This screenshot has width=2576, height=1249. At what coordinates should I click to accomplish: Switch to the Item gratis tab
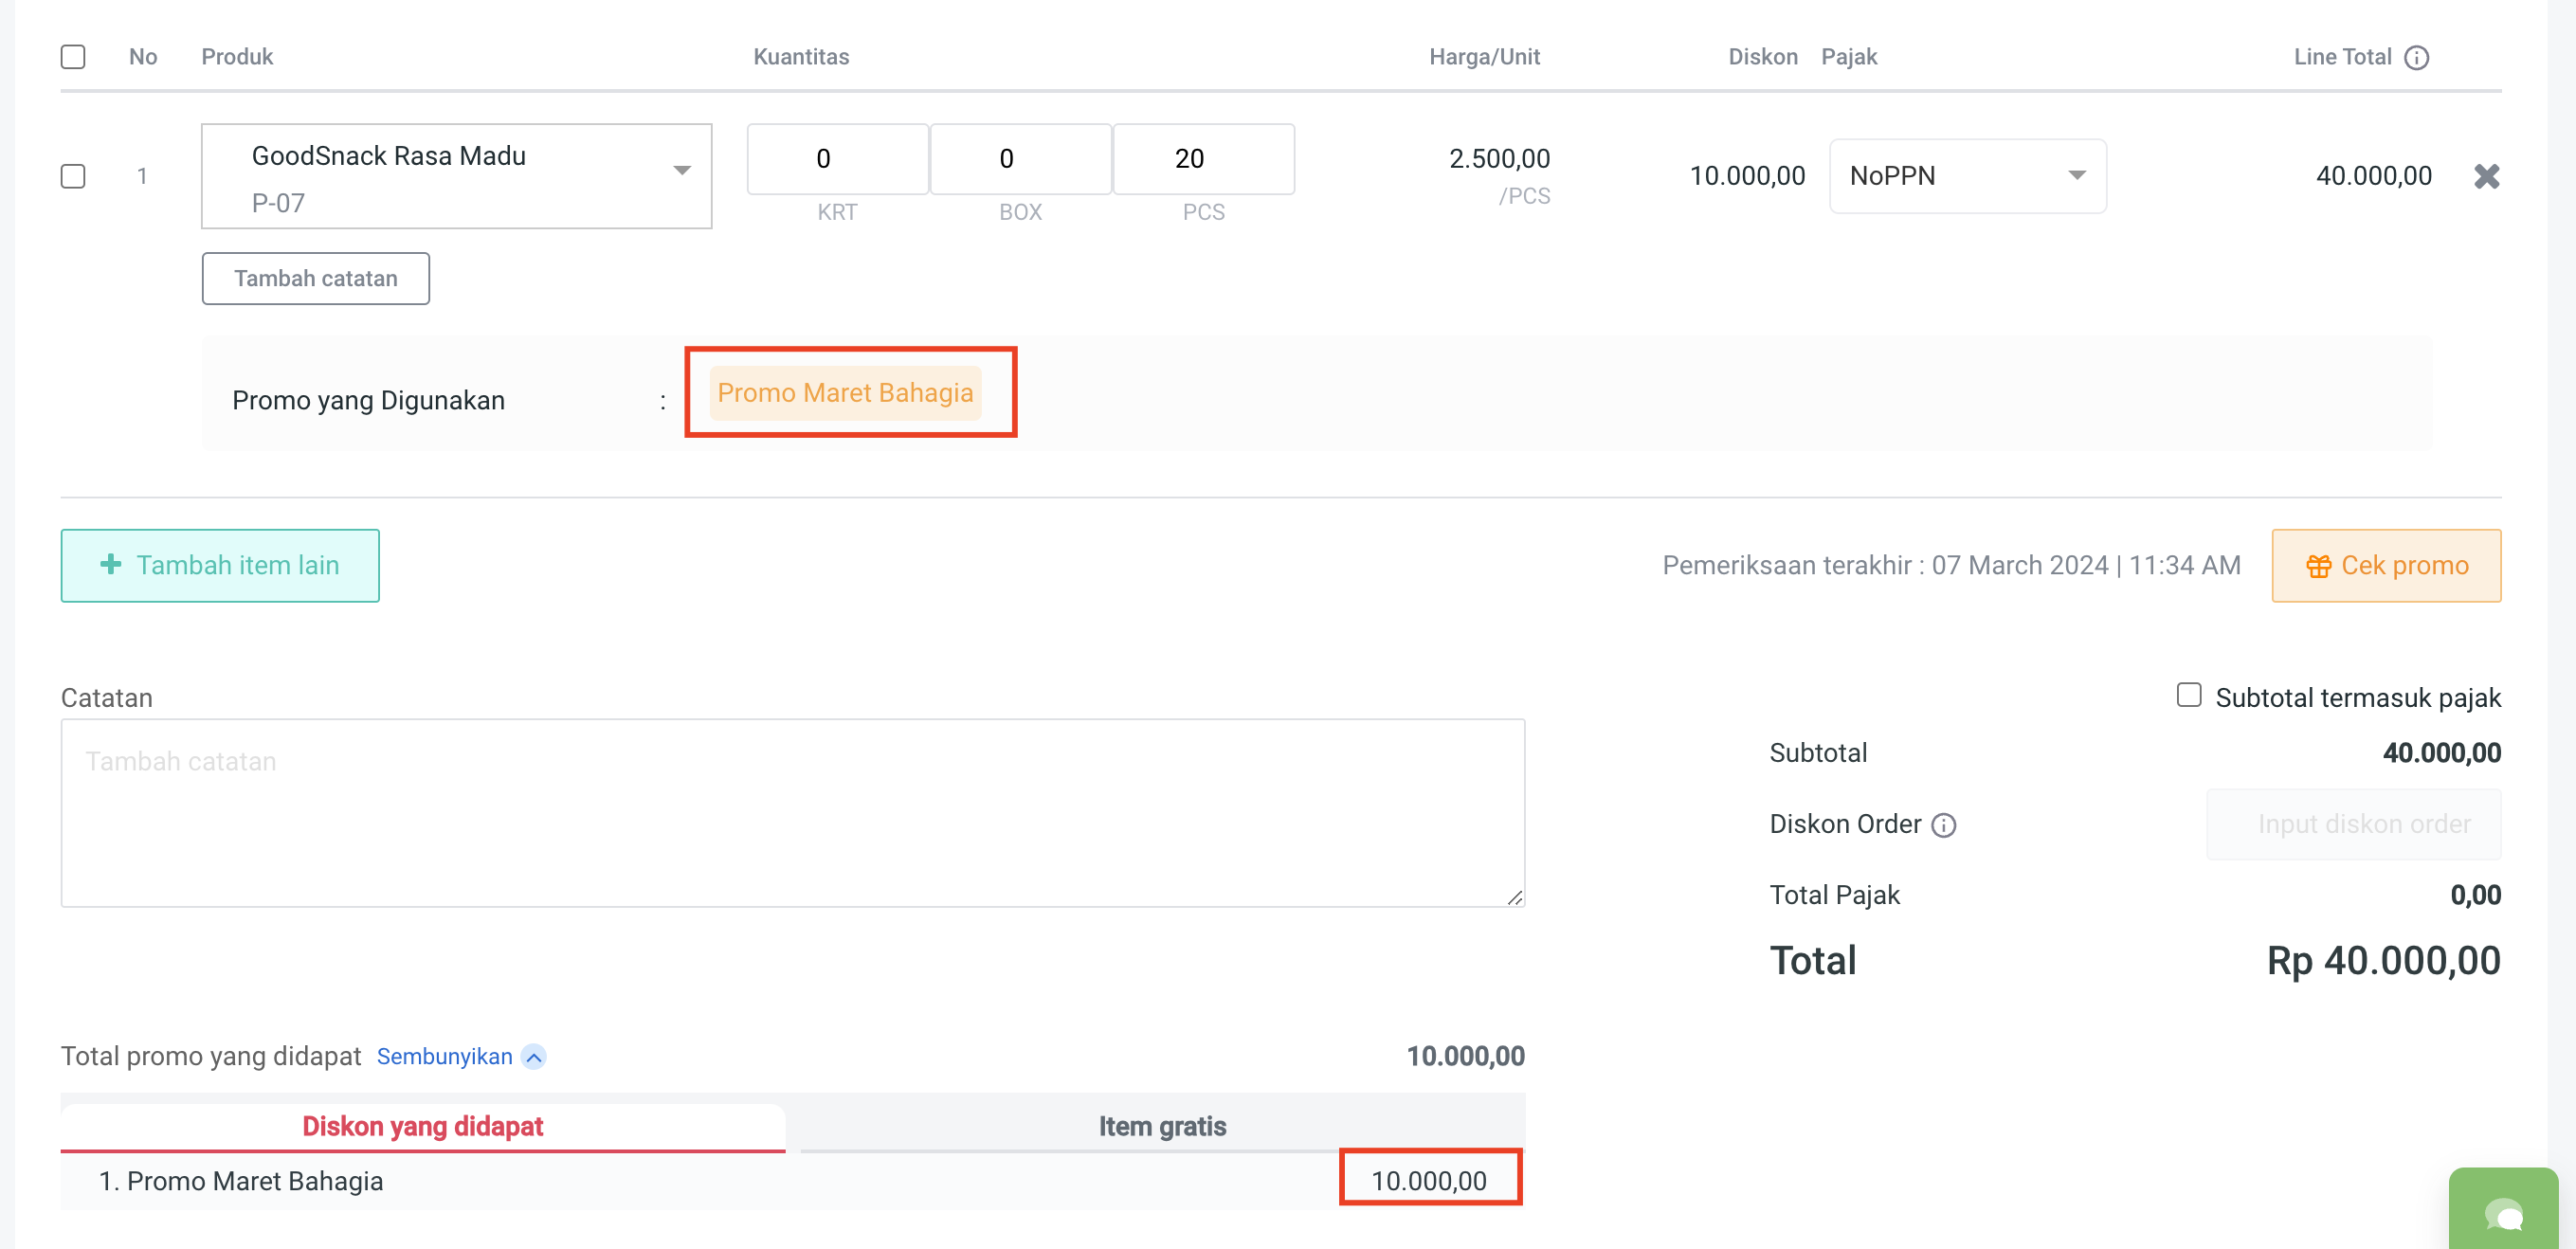pos(1162,1126)
